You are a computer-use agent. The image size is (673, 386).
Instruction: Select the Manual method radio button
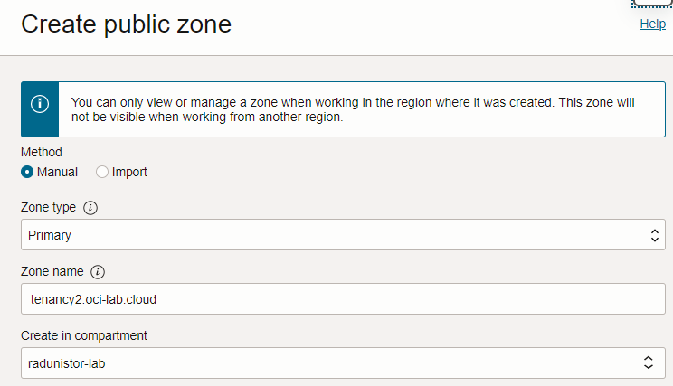pos(27,172)
